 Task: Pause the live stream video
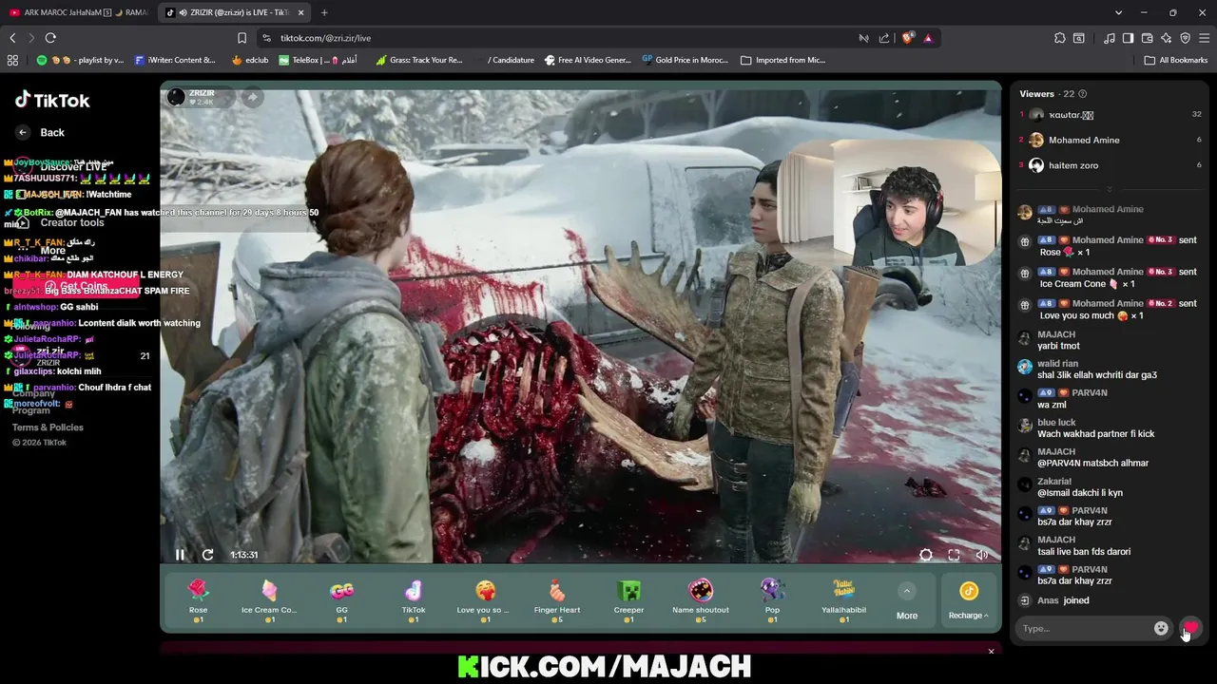click(180, 555)
